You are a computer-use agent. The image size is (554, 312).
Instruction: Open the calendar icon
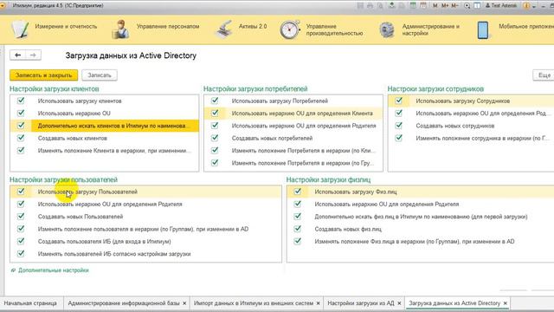(x=423, y=6)
